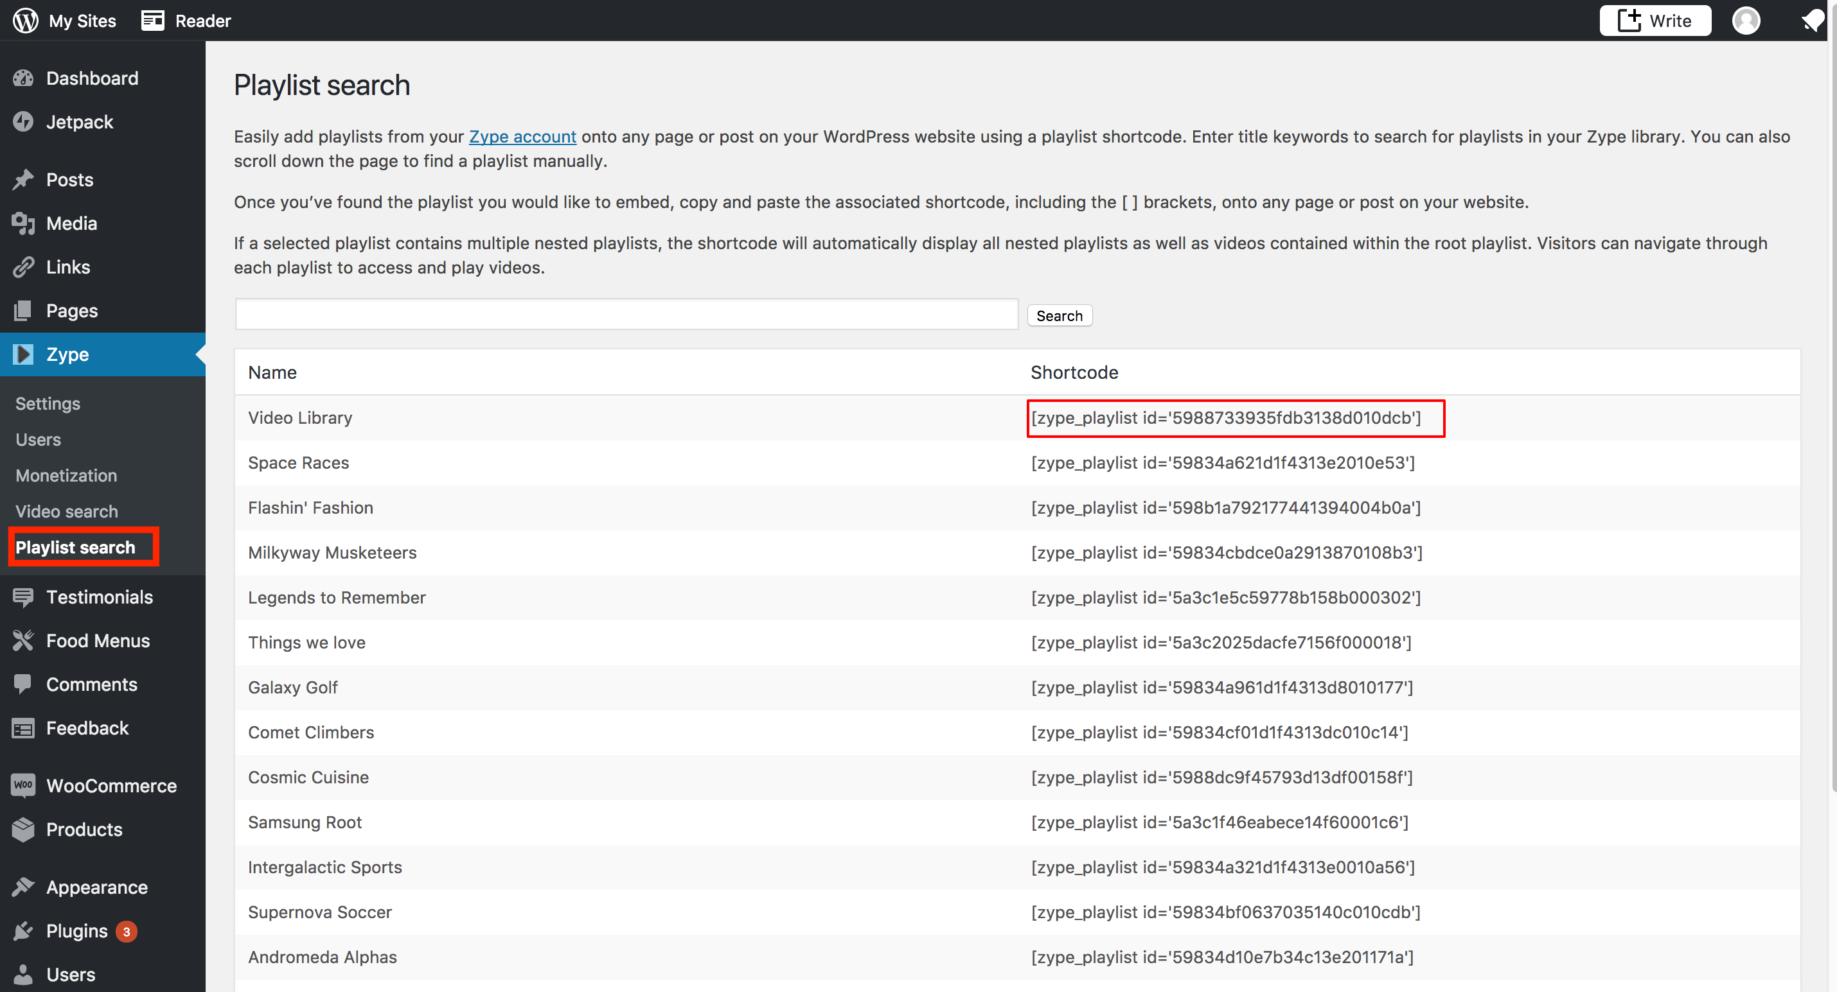Go to Monetization submenu

click(66, 475)
